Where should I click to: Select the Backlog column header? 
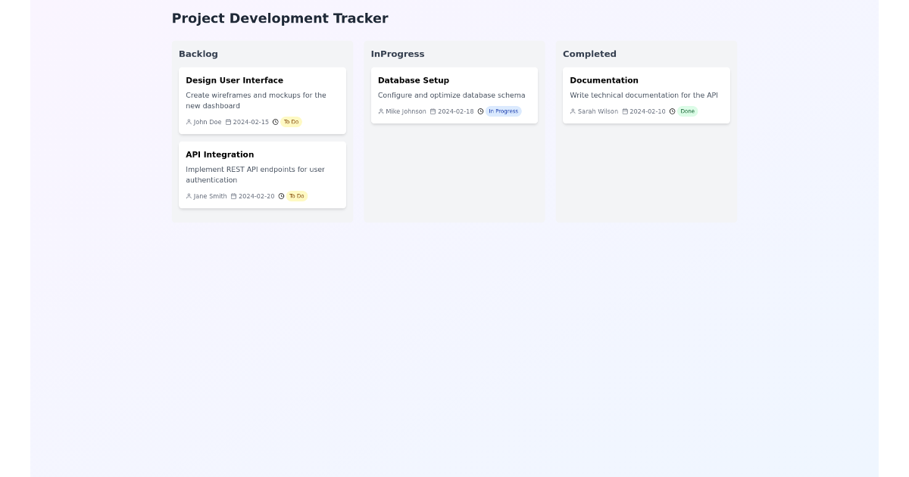pyautogui.click(x=198, y=54)
